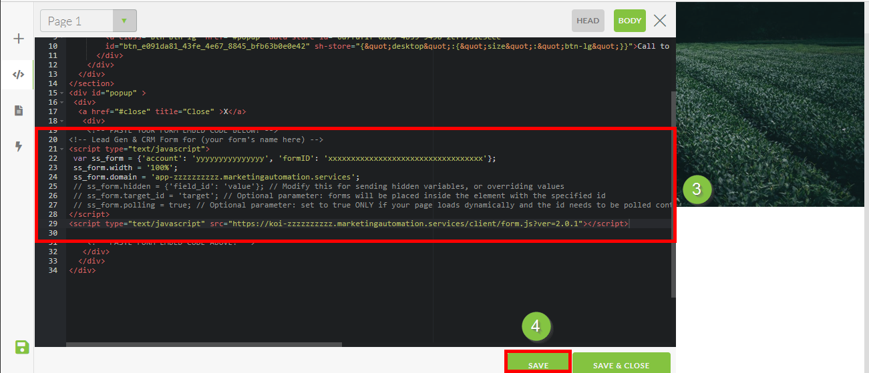
Task: Click the SAVE & CLOSE button
Action: pyautogui.click(x=621, y=365)
